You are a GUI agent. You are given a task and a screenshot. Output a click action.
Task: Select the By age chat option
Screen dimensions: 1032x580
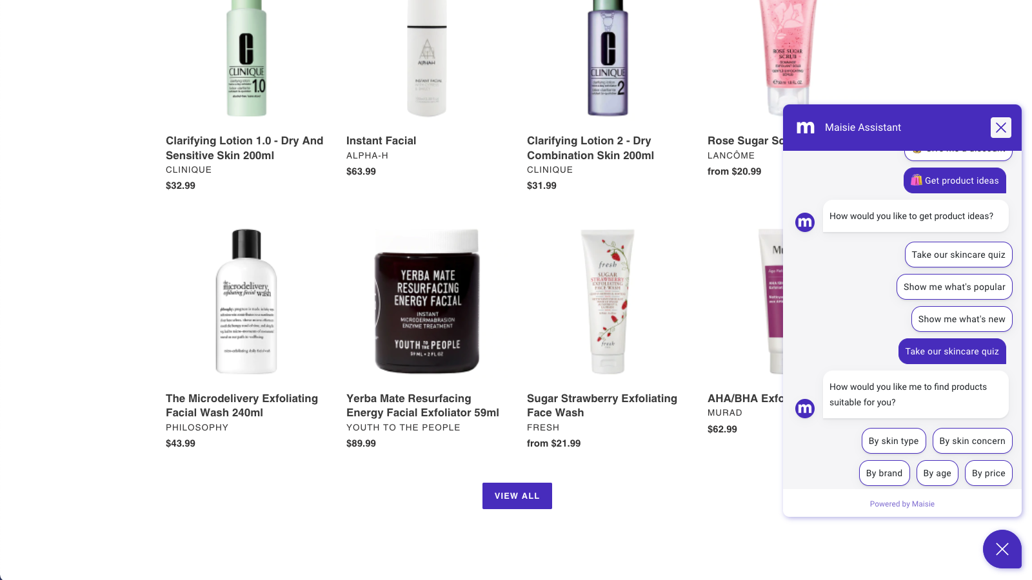point(937,473)
